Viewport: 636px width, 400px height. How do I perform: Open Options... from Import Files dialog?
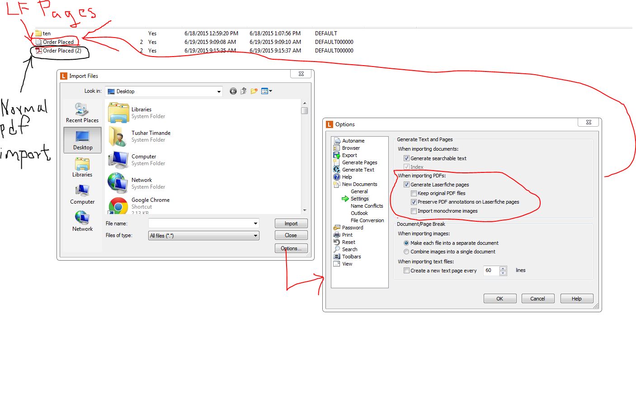[x=291, y=248]
